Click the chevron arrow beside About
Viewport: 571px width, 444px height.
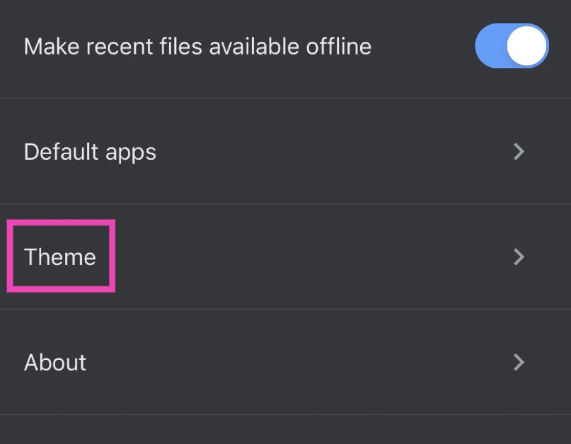coord(519,362)
